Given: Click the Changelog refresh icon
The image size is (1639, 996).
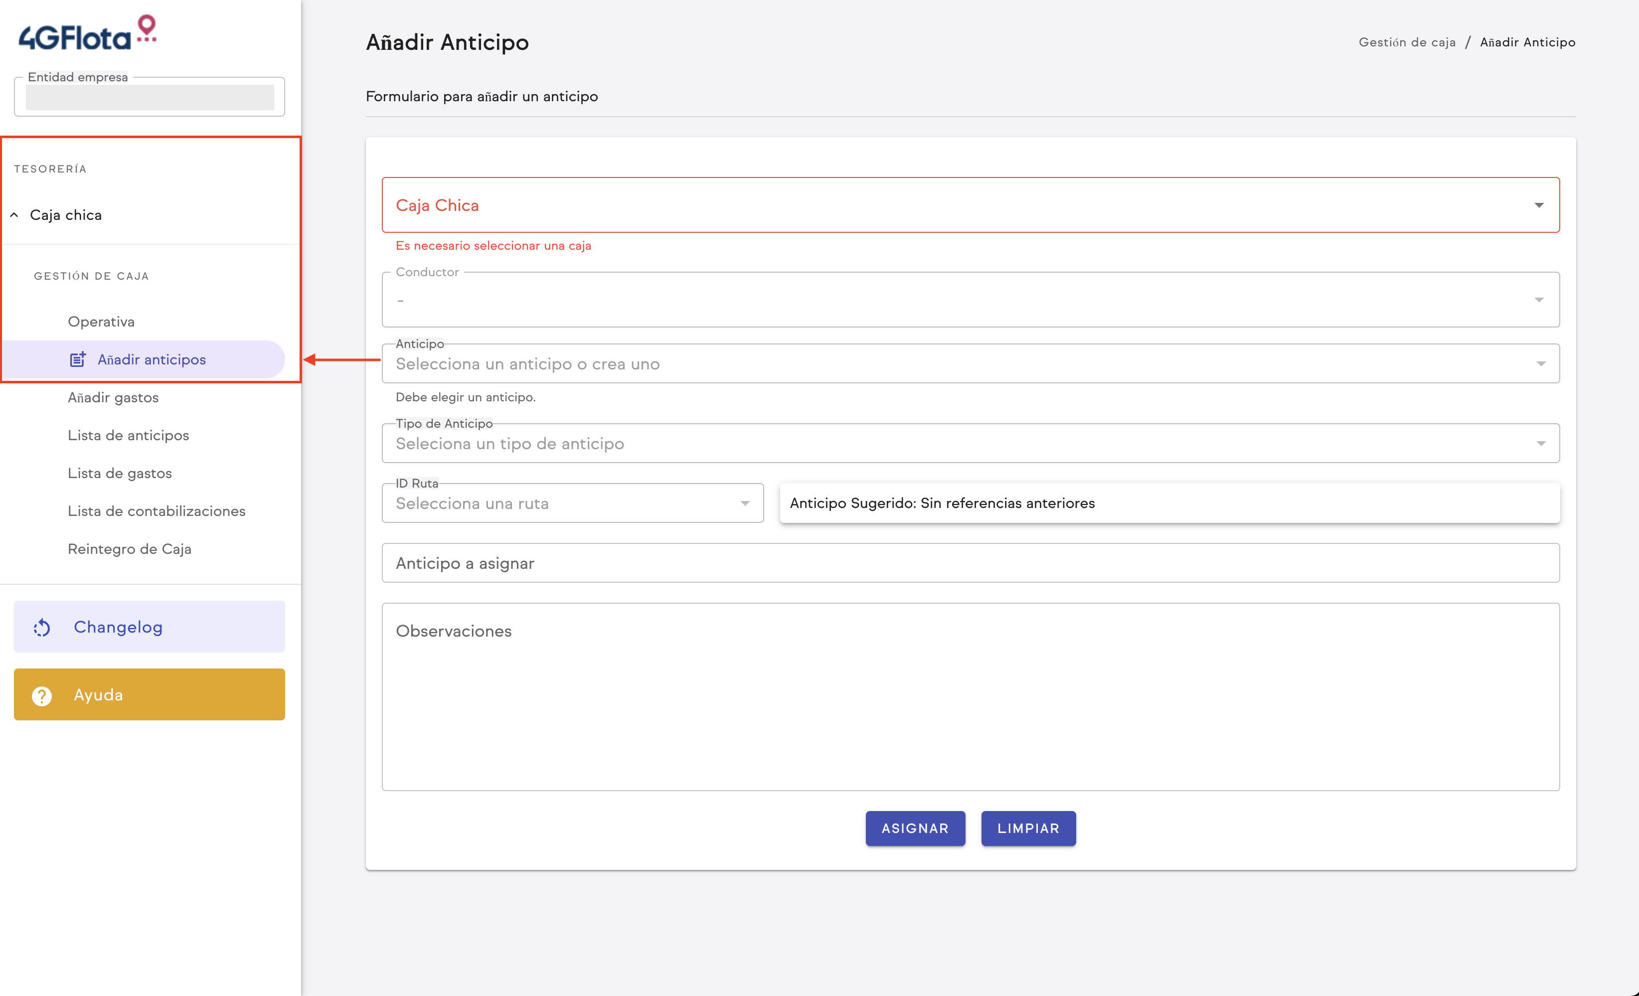Looking at the screenshot, I should tap(42, 627).
